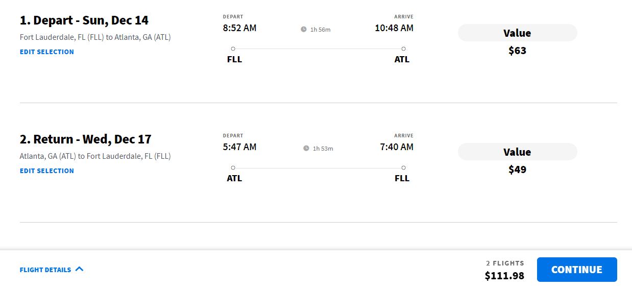This screenshot has height=290, width=632.
Task: Click the 7:40 AM return arrival time
Action: [397, 147]
